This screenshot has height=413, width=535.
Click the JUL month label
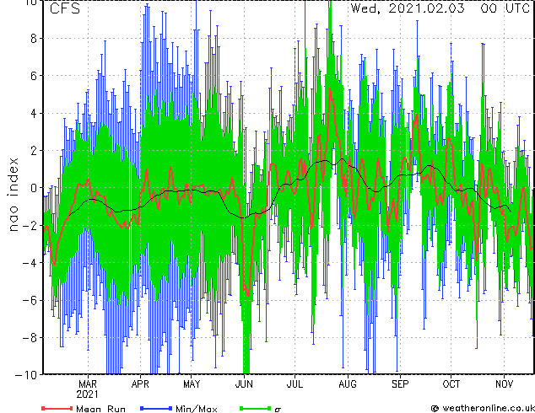click(295, 384)
